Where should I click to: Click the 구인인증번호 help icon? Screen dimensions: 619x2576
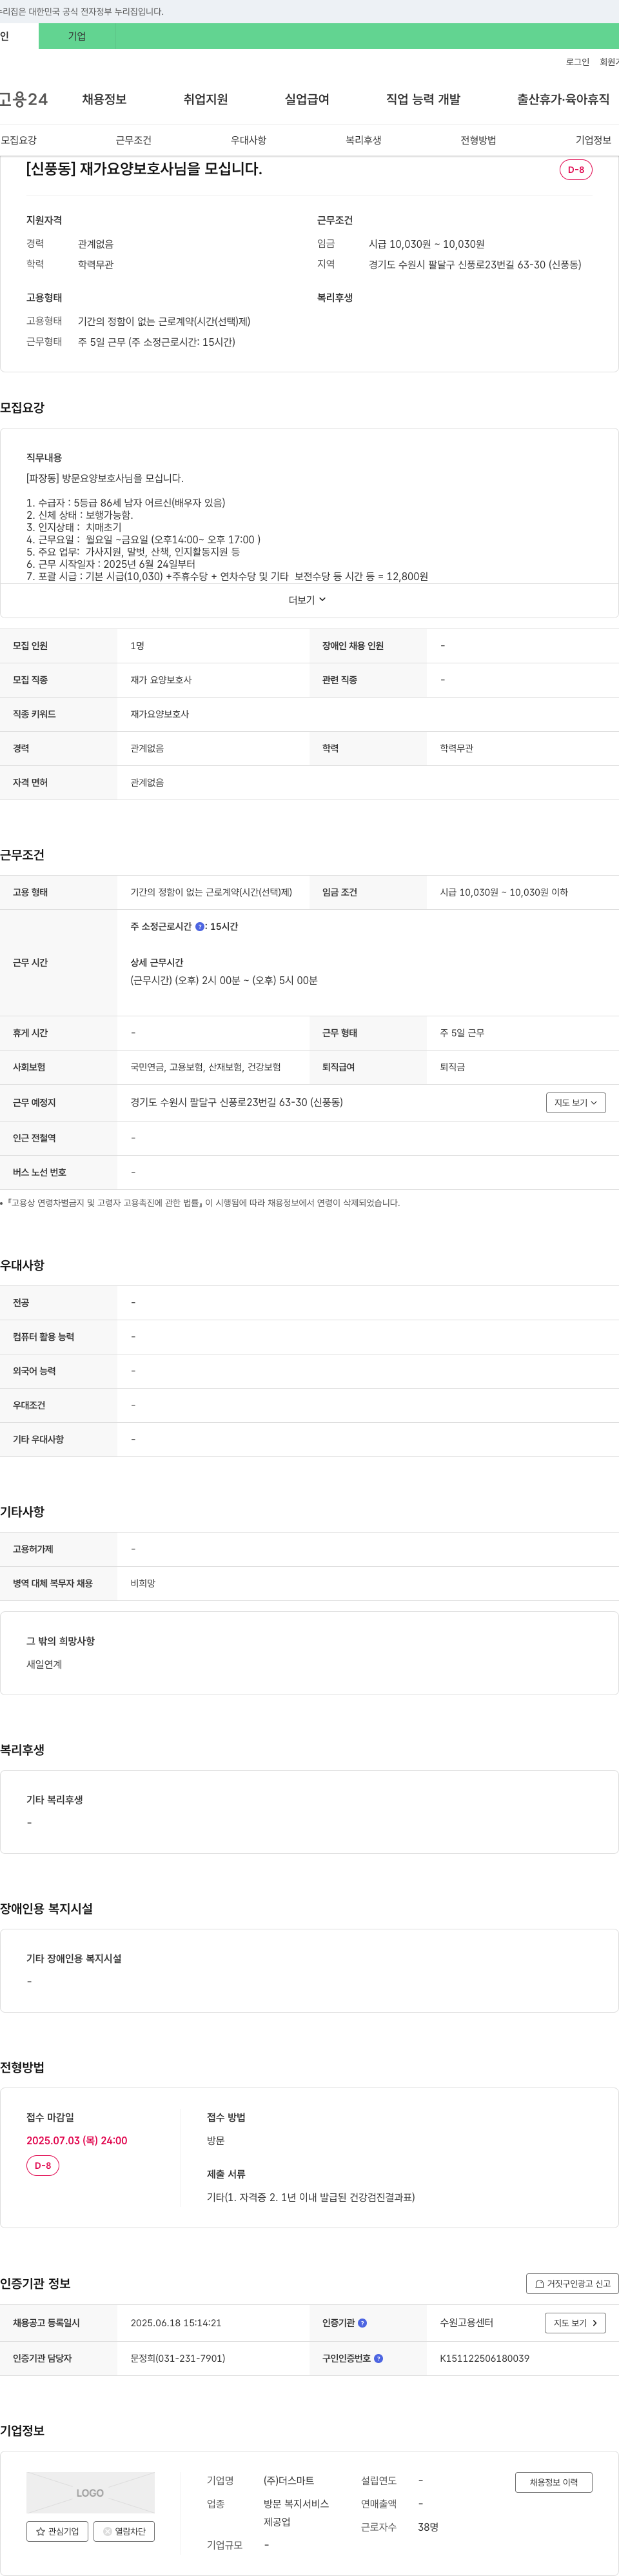tap(378, 2358)
